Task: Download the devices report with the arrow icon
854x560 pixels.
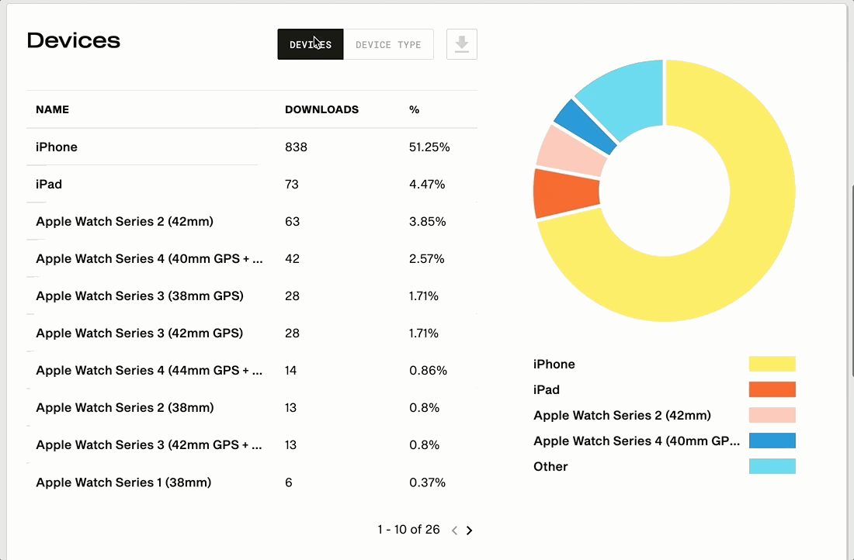Action: point(462,44)
